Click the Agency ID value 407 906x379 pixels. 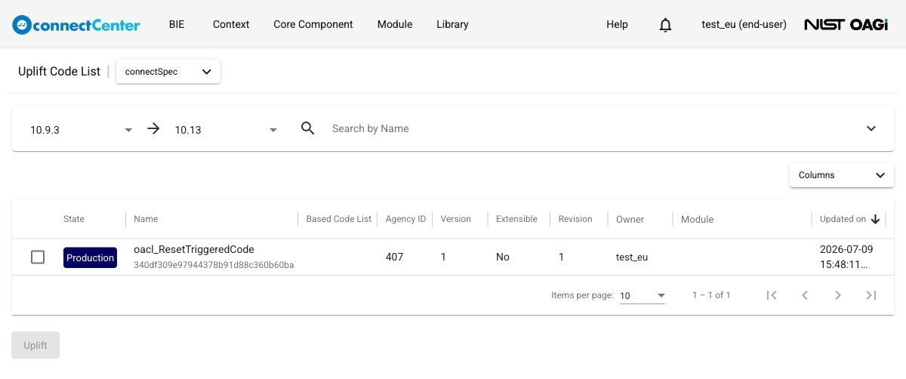pos(395,257)
